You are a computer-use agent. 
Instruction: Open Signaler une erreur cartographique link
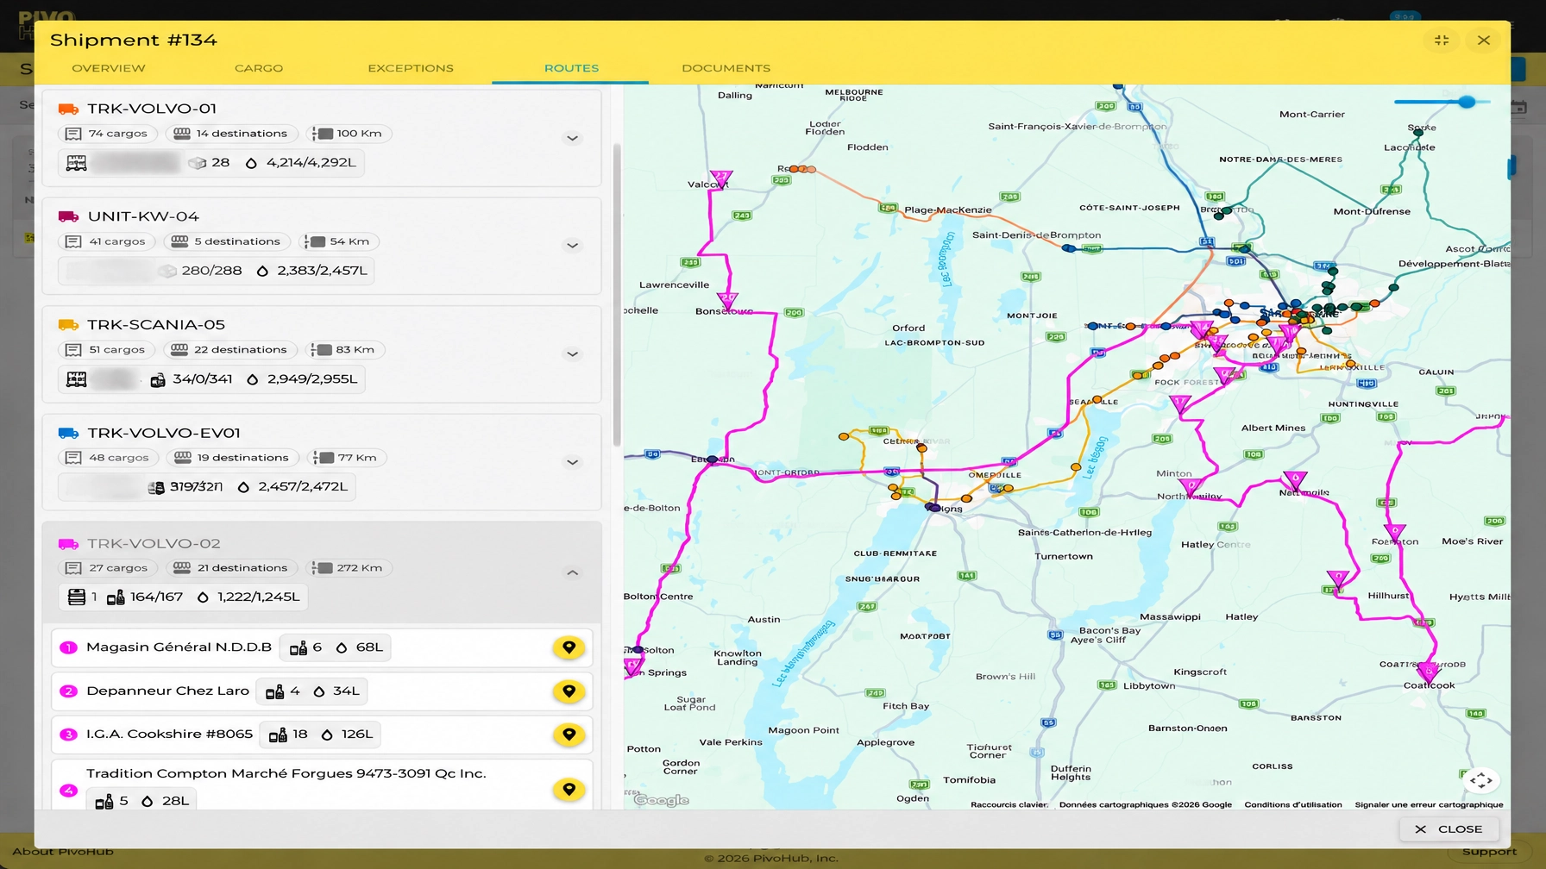tap(1430, 804)
